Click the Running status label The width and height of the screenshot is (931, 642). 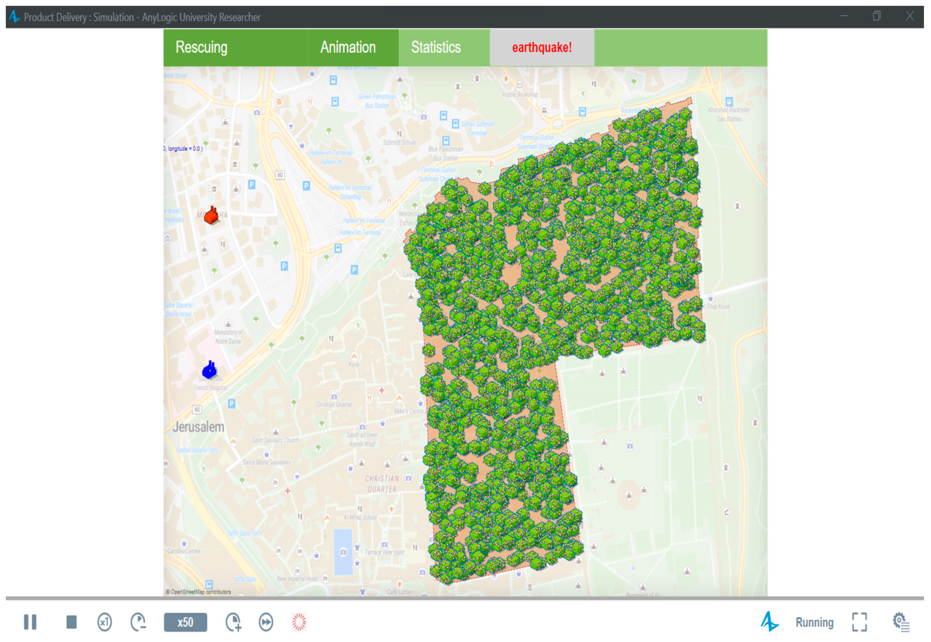tap(814, 622)
